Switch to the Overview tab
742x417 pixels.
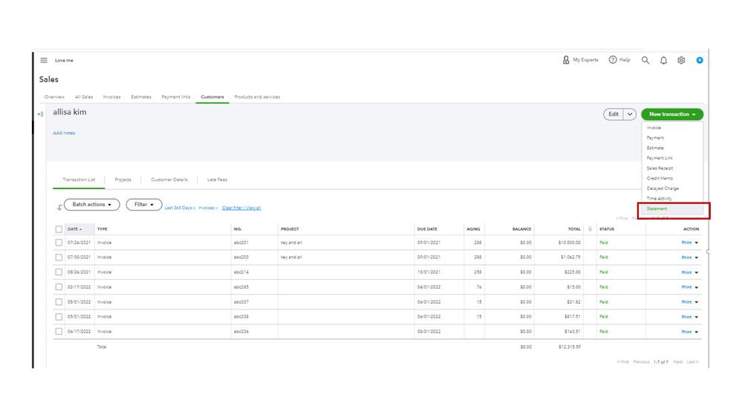54,97
